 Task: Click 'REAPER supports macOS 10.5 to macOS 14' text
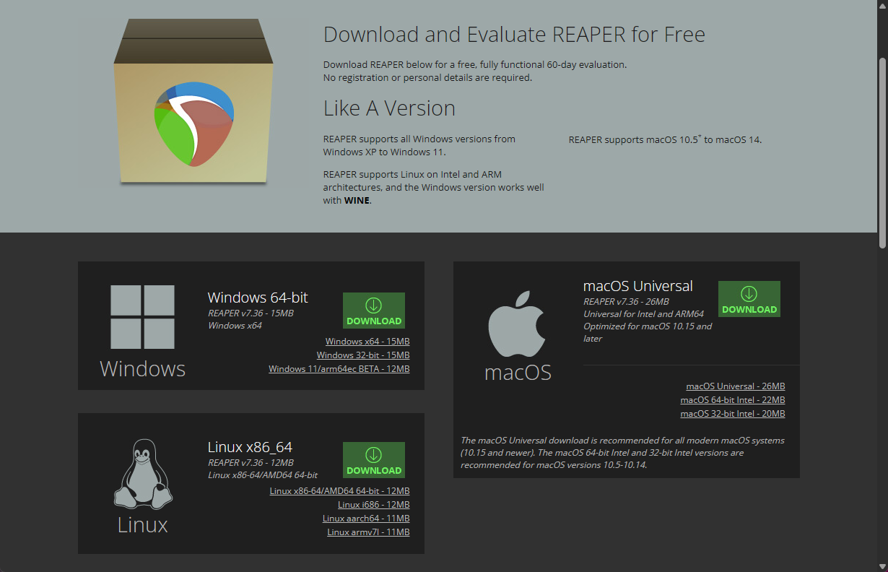(665, 139)
